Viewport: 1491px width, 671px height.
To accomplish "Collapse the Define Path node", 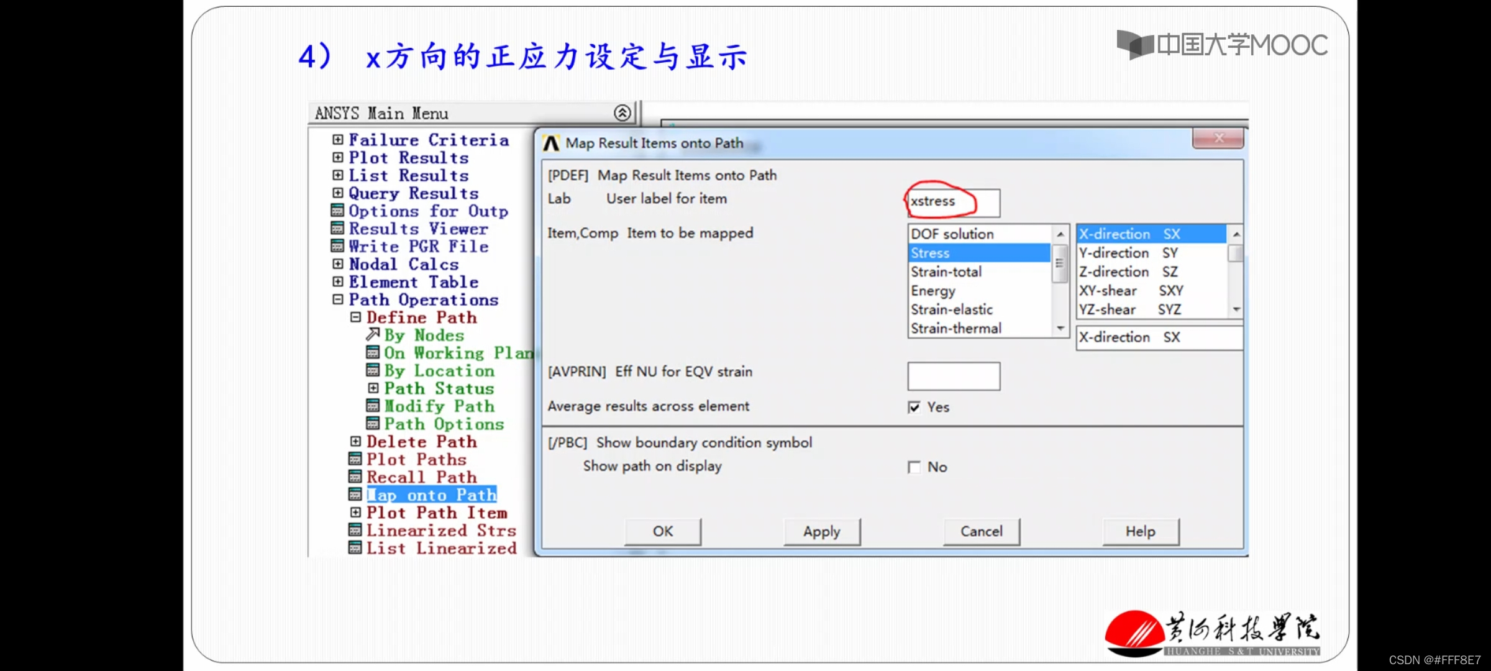I will tap(355, 317).
